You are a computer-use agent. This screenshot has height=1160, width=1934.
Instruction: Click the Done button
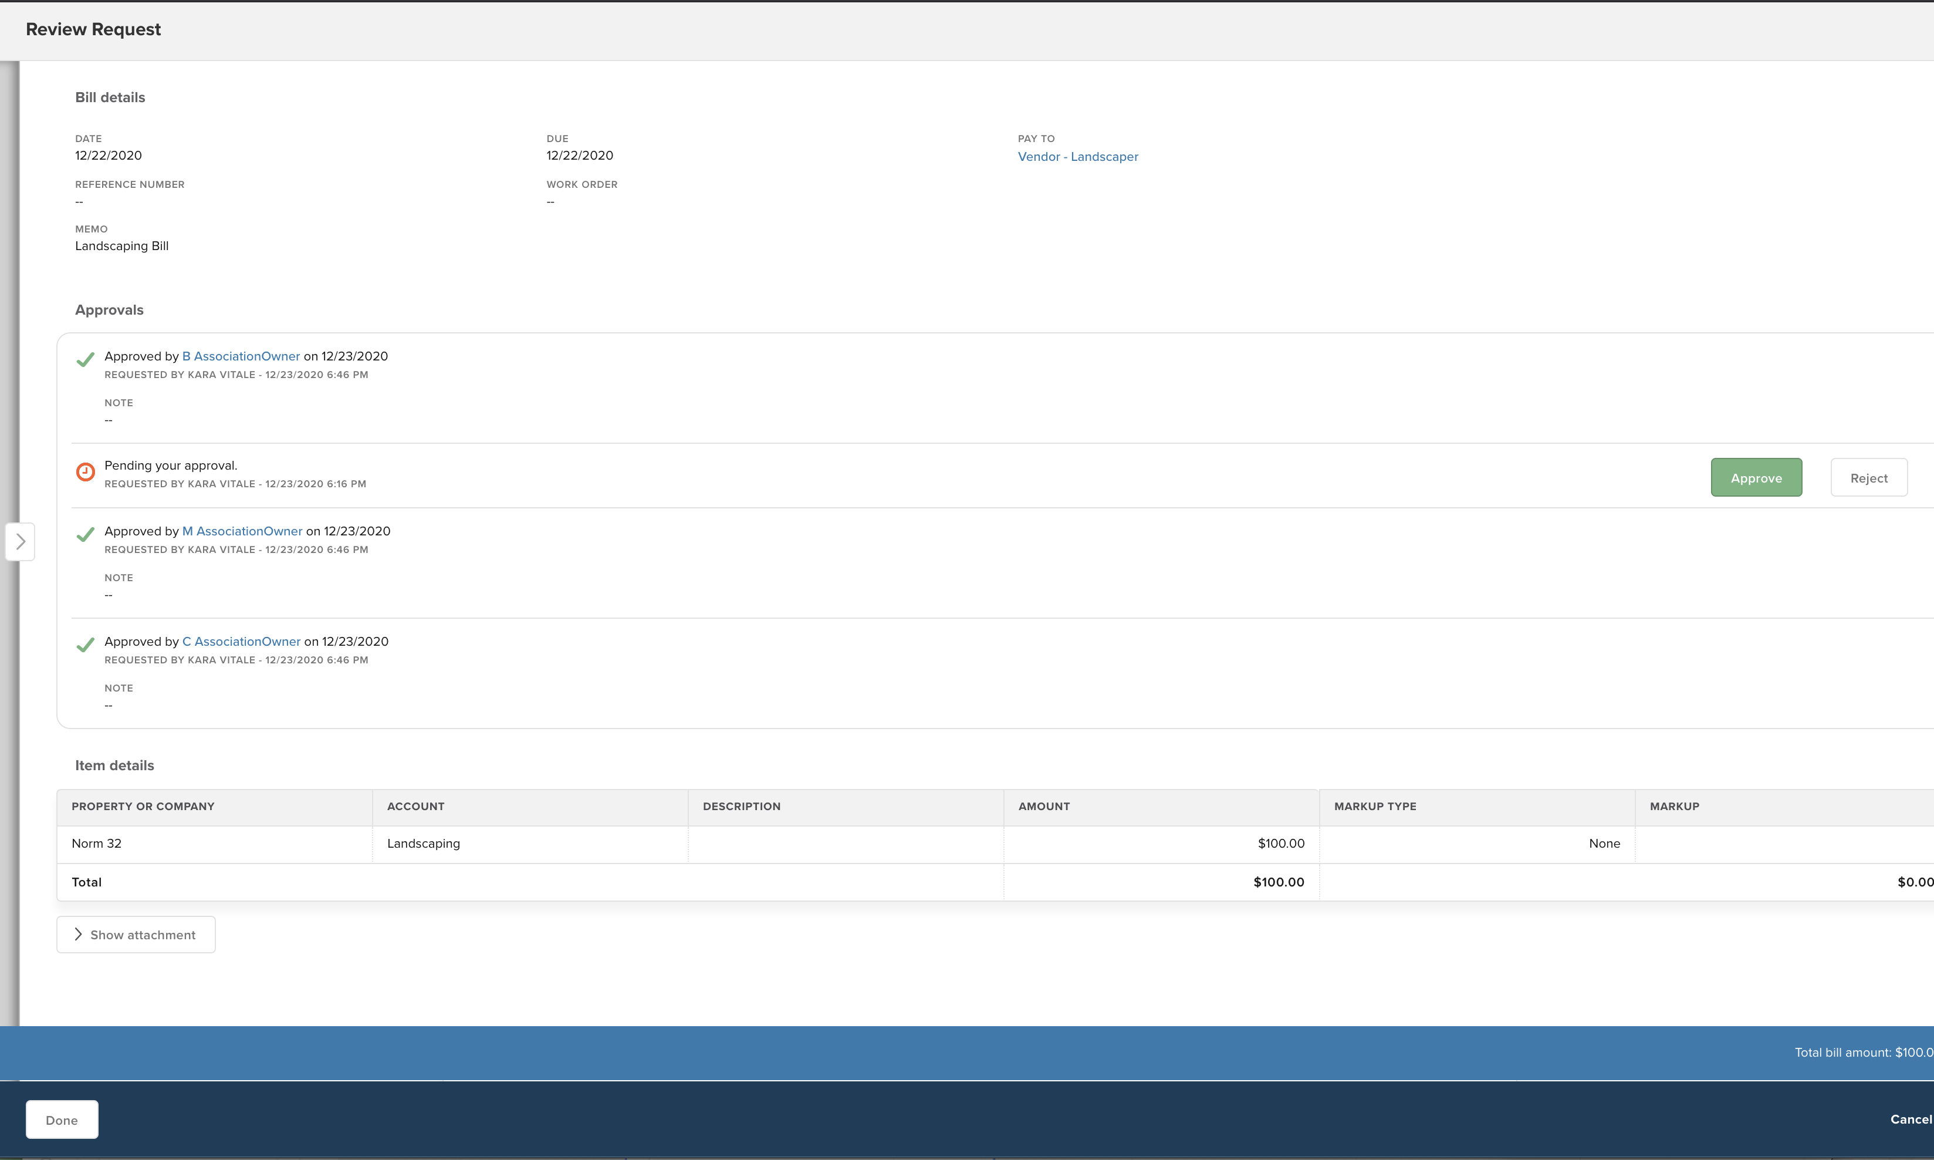click(x=62, y=1119)
